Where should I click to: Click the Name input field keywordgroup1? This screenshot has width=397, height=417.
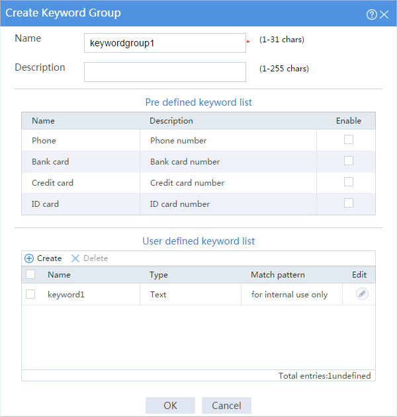165,43
